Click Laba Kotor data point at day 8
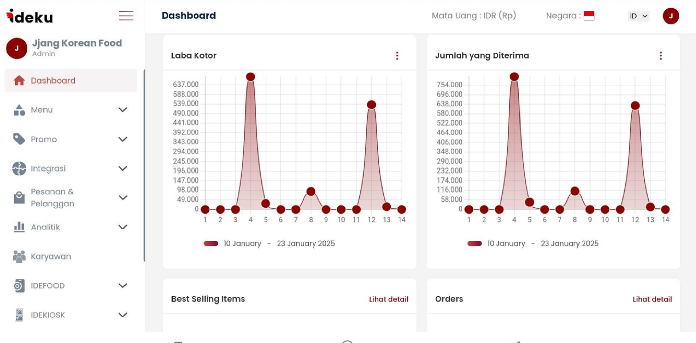The width and height of the screenshot is (696, 343). (x=311, y=191)
